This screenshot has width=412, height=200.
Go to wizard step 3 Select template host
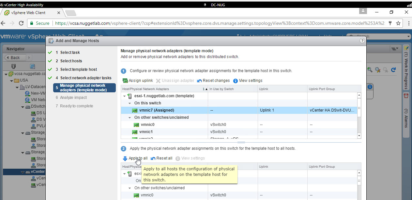coord(78,69)
